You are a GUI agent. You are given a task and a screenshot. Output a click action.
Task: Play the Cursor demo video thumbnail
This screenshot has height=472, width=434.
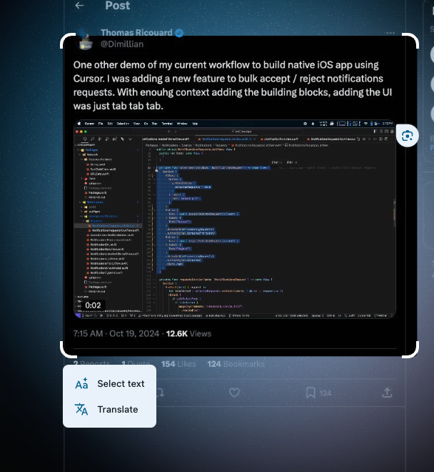[235, 219]
